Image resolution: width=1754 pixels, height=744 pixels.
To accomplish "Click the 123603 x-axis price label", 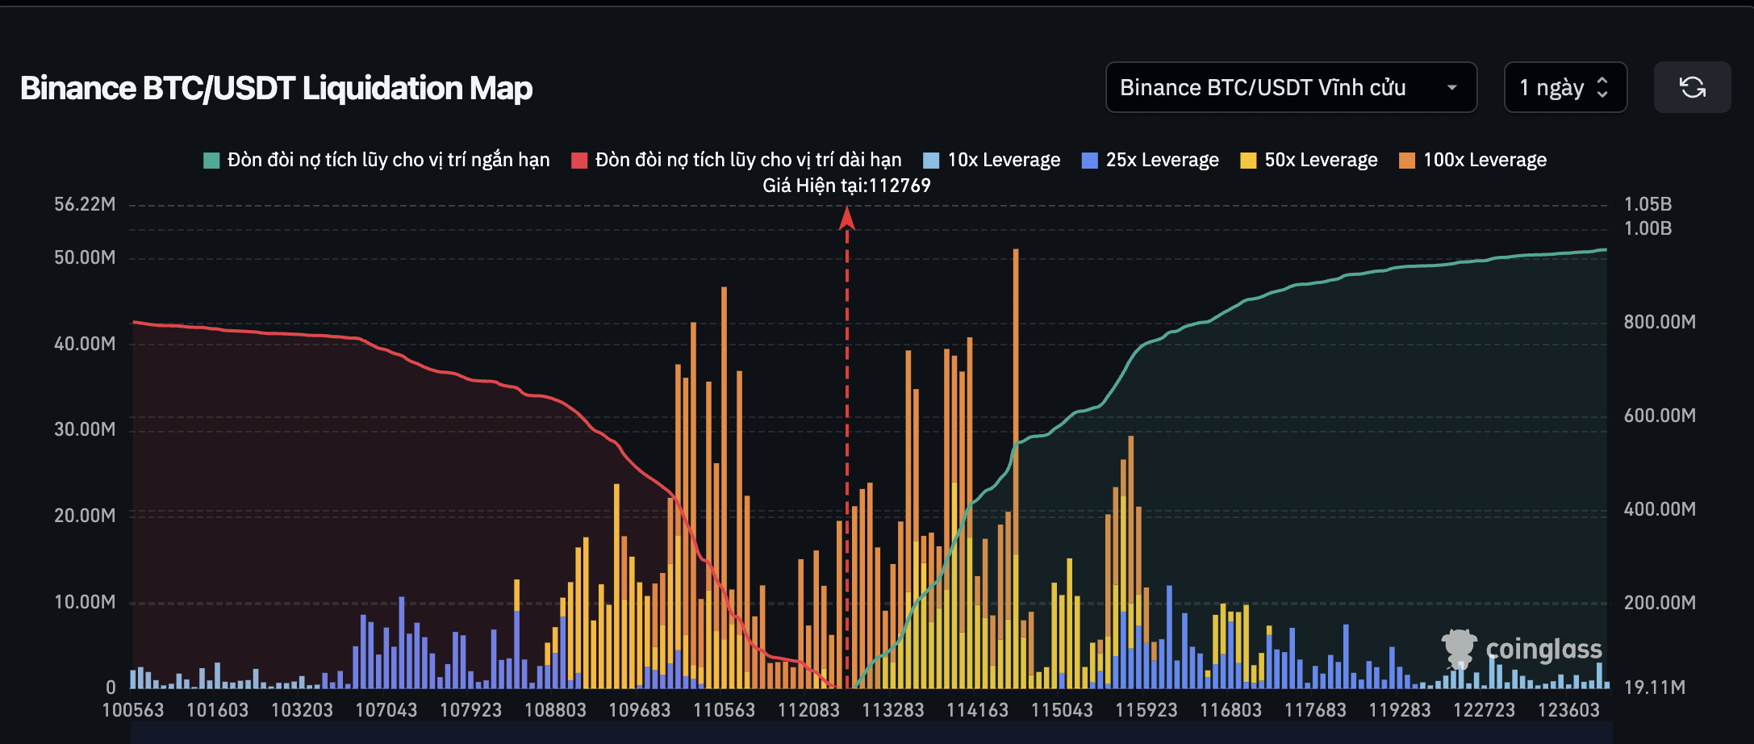I will point(1568,710).
